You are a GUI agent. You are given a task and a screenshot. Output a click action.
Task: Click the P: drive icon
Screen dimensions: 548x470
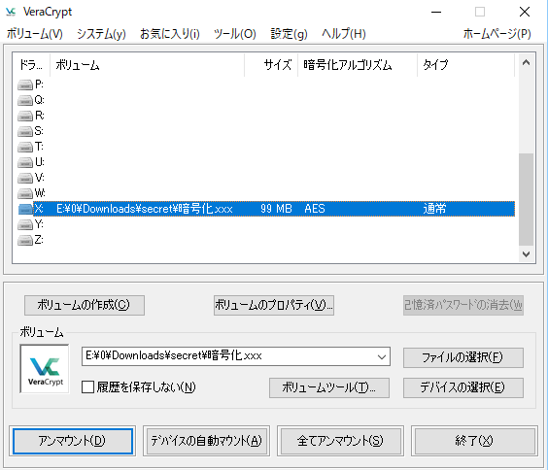click(25, 84)
